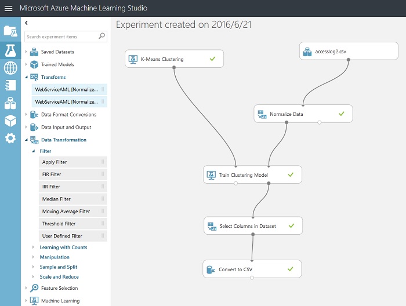The height and width of the screenshot is (306, 406).
Task: Click Data Transformation category icon
Action: [34, 140]
